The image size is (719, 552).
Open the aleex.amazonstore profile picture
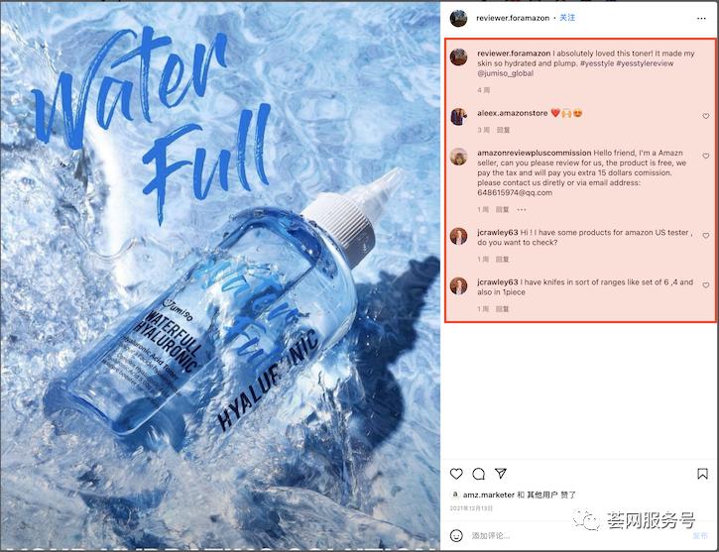[x=458, y=116]
